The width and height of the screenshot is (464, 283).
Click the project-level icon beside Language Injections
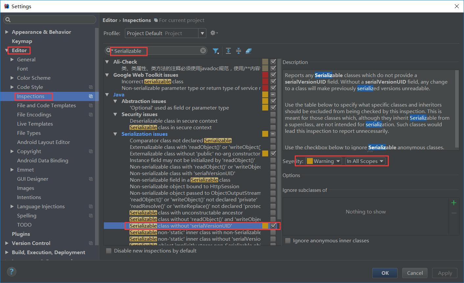[91, 207]
